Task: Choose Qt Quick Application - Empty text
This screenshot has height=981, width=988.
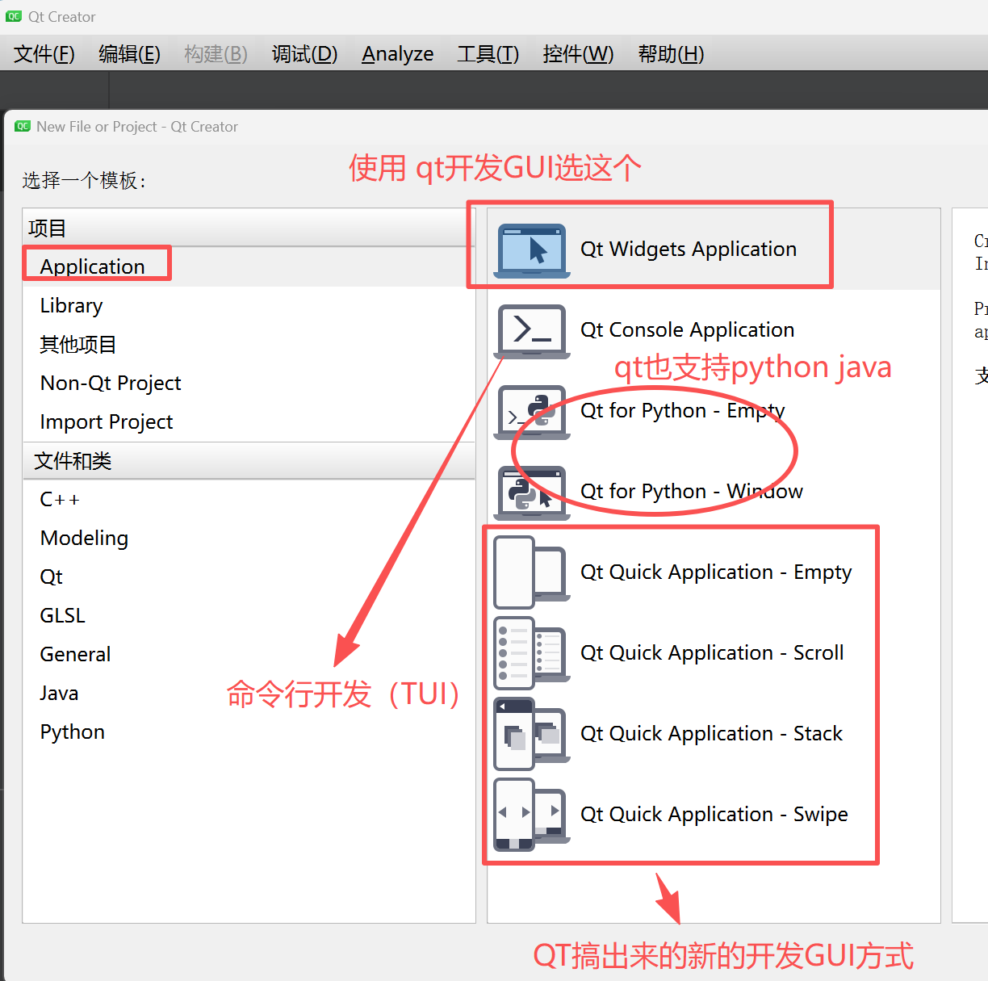Action: (x=716, y=572)
